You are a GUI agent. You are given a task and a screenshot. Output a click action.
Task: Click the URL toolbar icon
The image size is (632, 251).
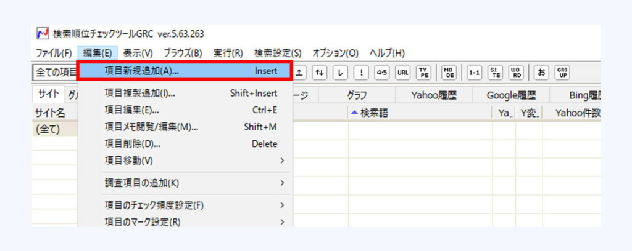tap(402, 73)
